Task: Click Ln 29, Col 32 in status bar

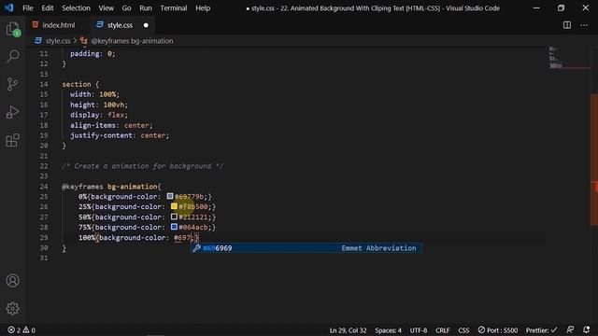Action: tap(348, 330)
